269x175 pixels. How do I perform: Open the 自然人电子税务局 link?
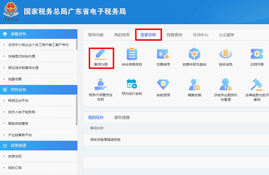click(22, 112)
